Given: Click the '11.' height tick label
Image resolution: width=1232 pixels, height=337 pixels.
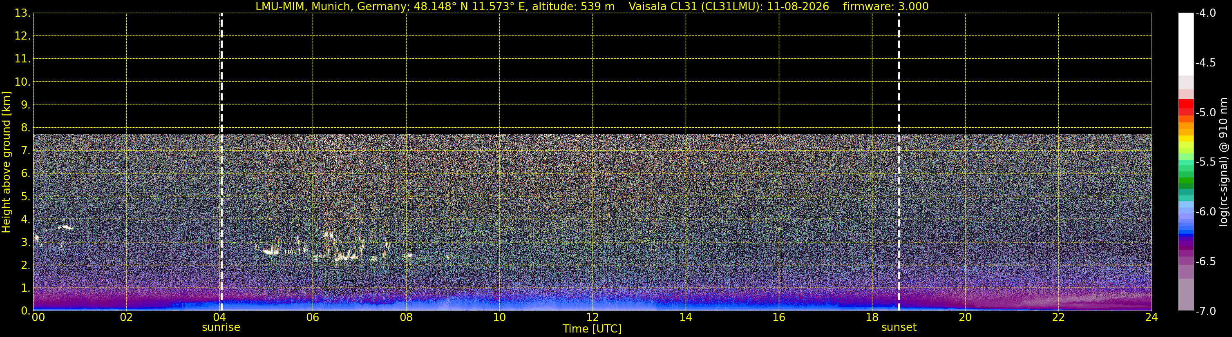Looking at the screenshot, I should [23, 59].
